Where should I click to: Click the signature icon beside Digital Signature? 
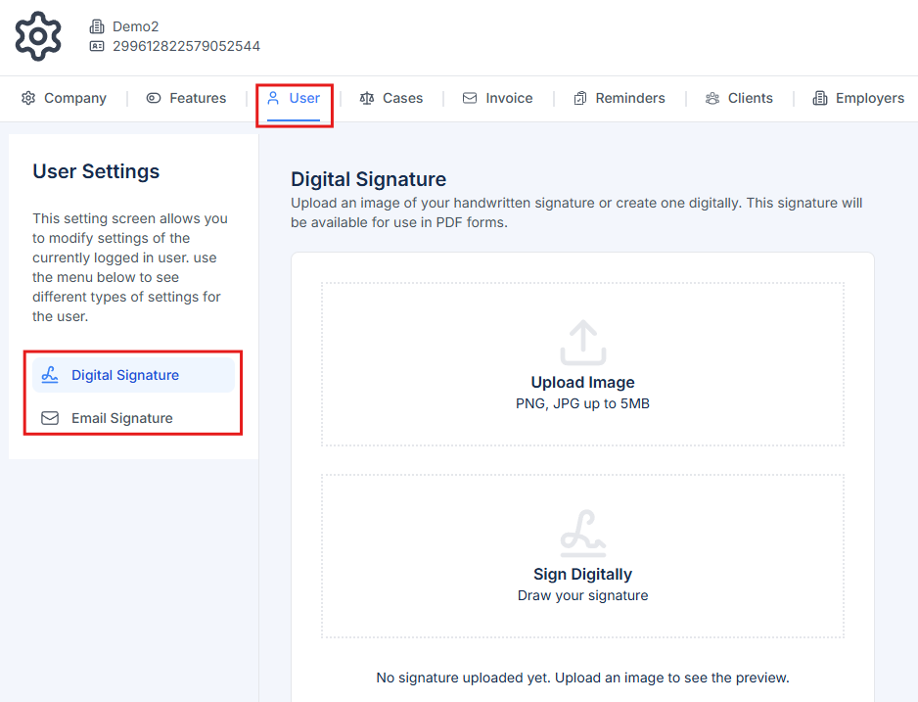point(49,374)
